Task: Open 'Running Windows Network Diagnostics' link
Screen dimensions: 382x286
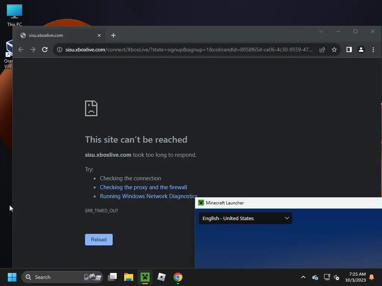Action: click(x=148, y=196)
